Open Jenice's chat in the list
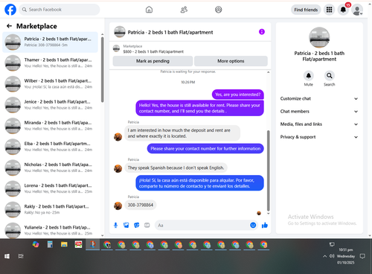 tap(50, 105)
